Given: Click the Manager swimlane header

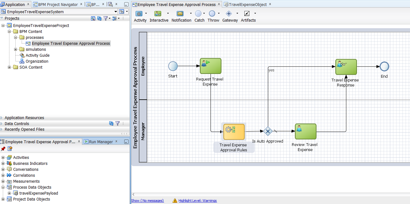Looking at the screenshot, I should point(143,131).
